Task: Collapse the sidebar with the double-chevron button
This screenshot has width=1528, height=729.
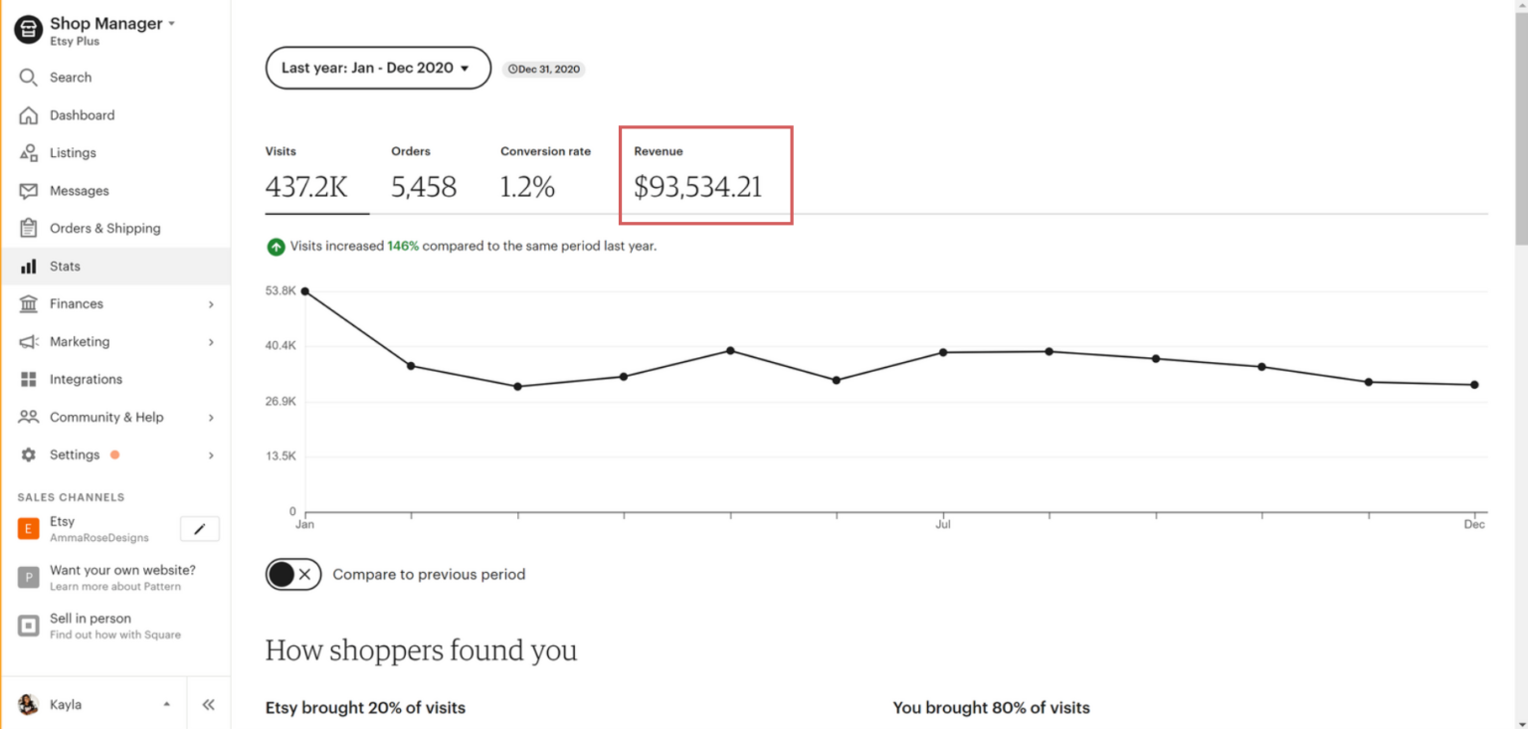Action: [208, 704]
